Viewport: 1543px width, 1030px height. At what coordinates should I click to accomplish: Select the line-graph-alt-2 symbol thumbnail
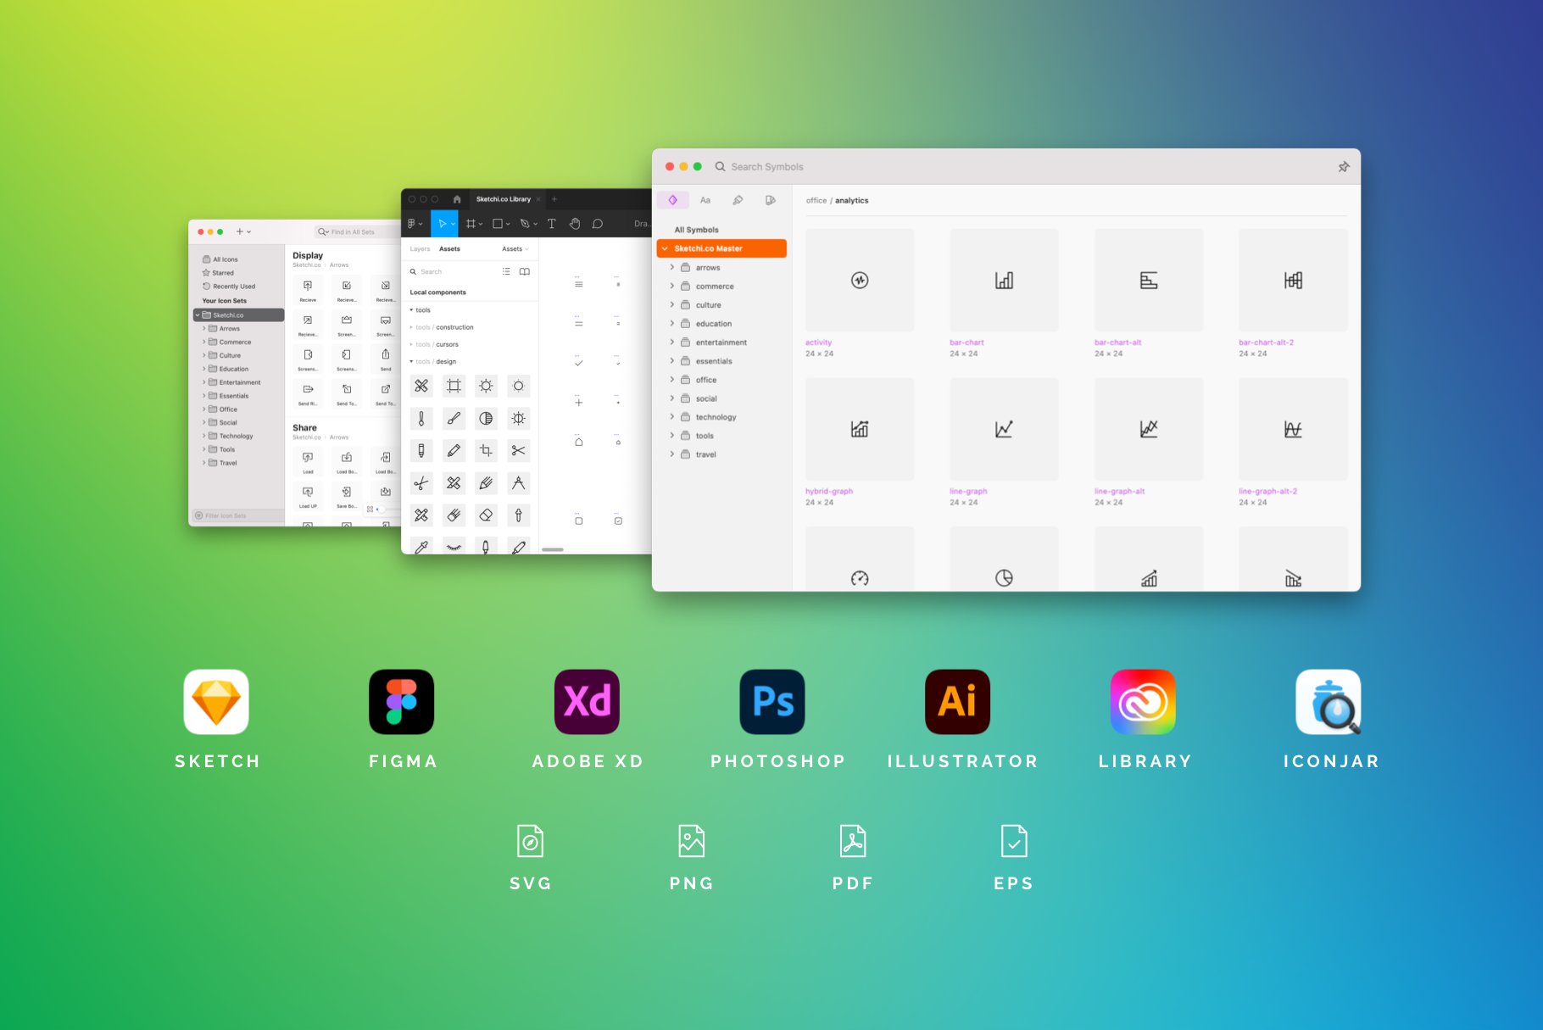[1293, 429]
